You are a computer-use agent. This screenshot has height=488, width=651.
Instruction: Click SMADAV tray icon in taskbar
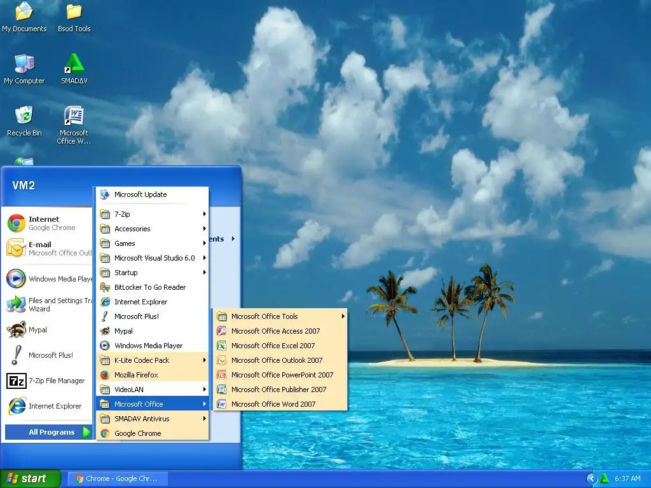pos(605,478)
